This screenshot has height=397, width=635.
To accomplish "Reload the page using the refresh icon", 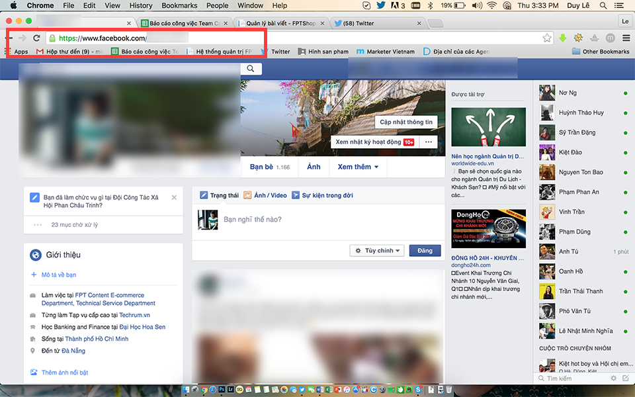I will pyautogui.click(x=36, y=38).
